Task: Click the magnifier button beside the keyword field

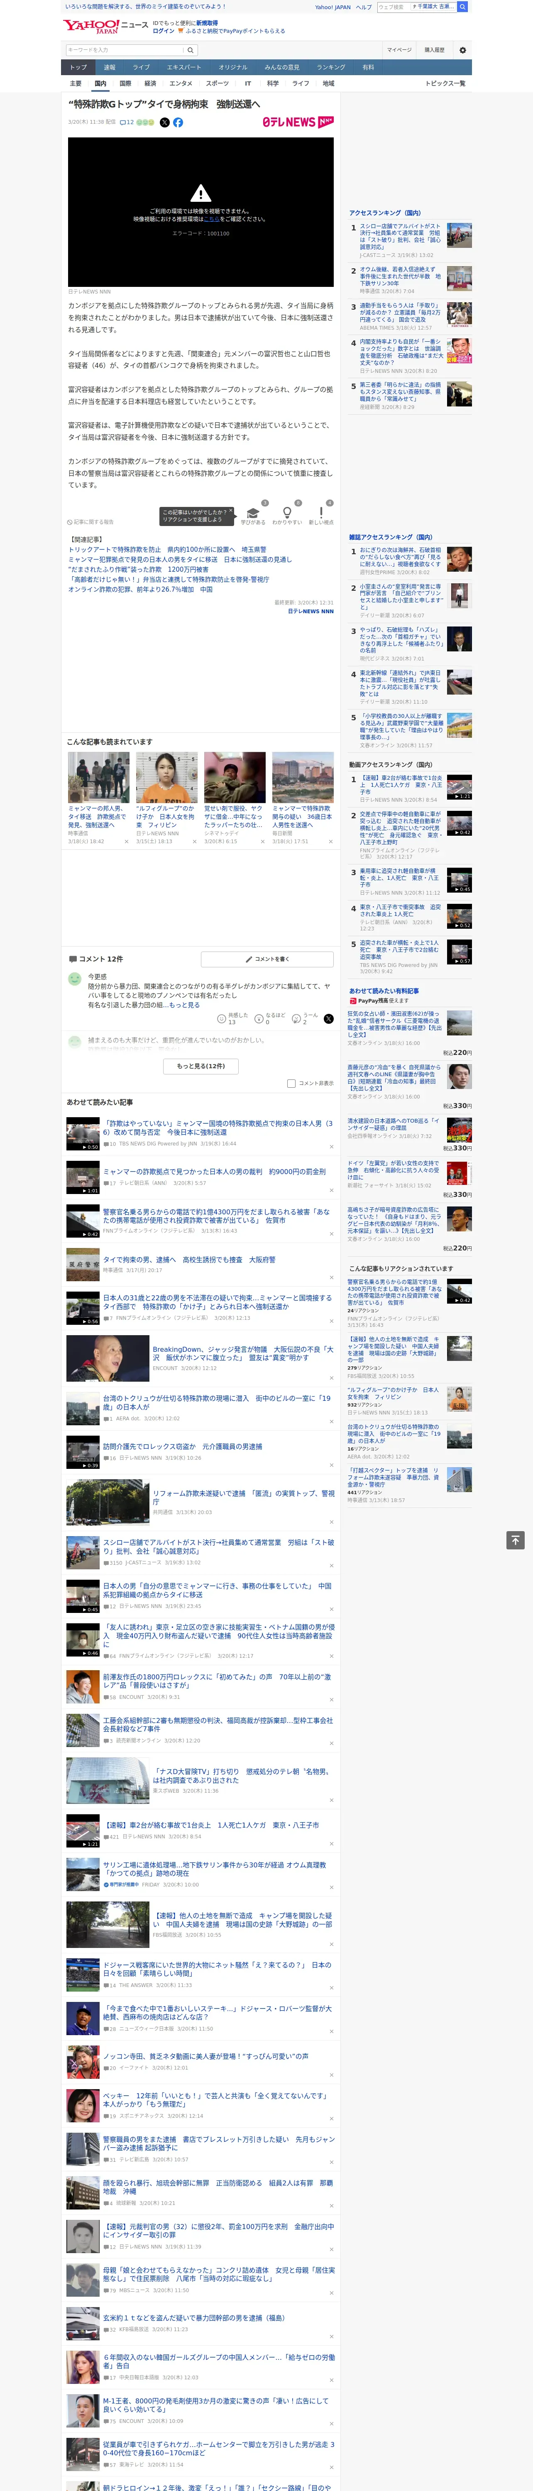Action: click(x=191, y=50)
